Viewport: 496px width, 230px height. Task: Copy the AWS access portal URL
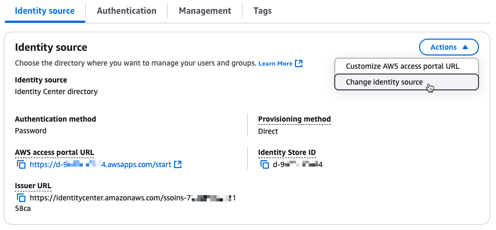click(x=22, y=165)
